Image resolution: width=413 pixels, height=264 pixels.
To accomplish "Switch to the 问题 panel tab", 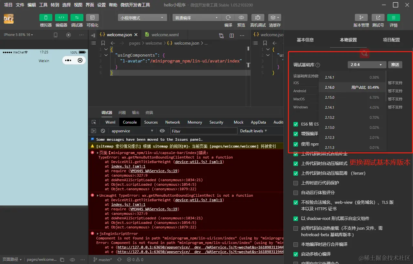I will click(122, 113).
